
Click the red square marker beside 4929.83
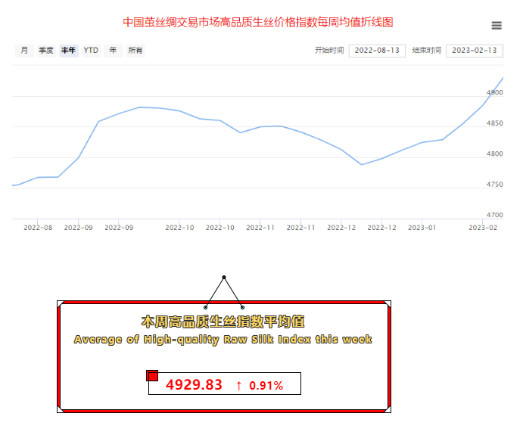(152, 376)
